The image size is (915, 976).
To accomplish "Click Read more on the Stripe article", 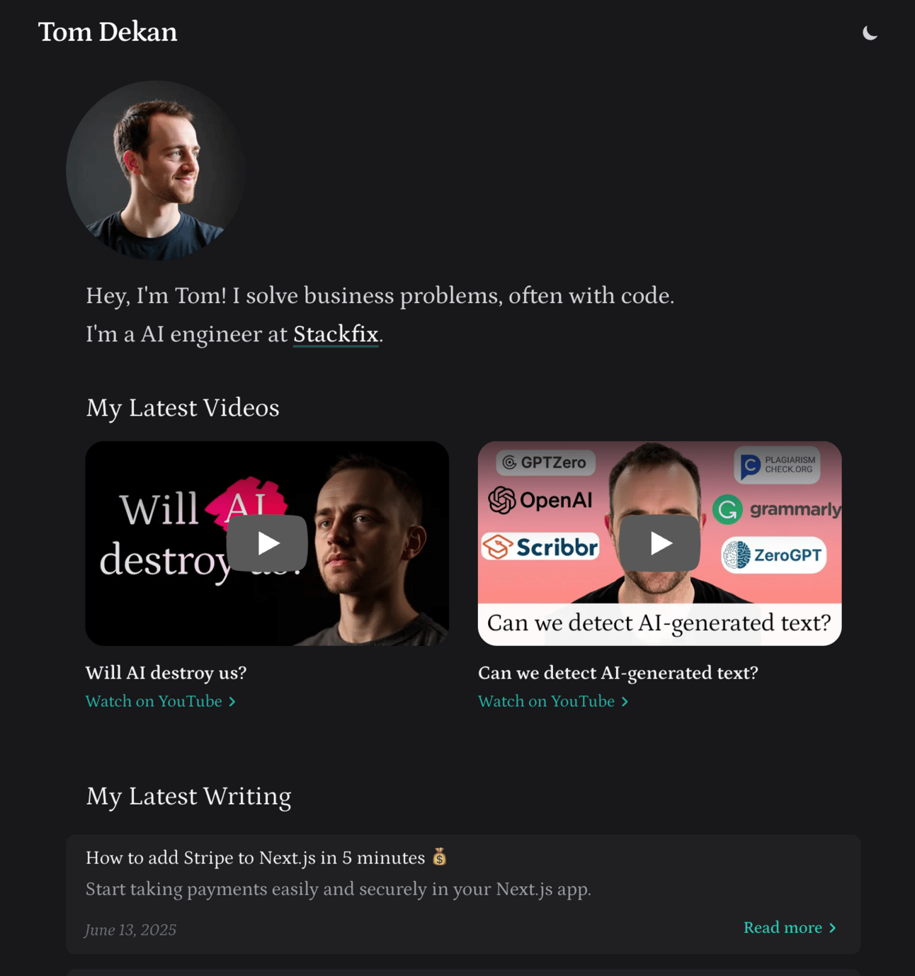I will click(783, 927).
